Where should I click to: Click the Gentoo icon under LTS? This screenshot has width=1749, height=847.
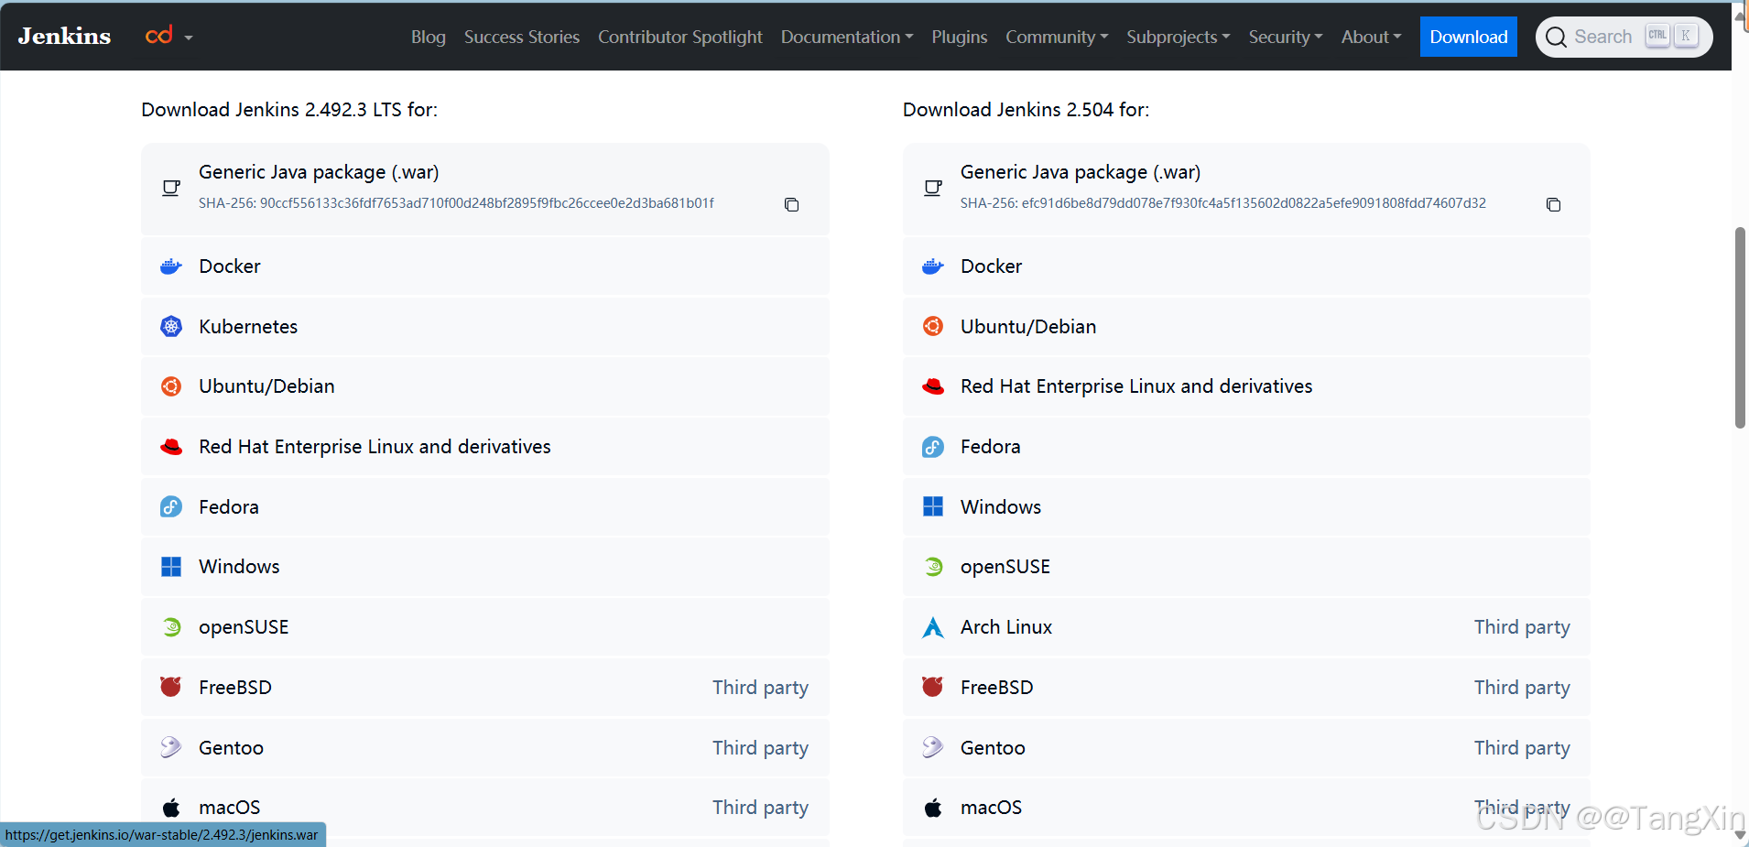171,747
